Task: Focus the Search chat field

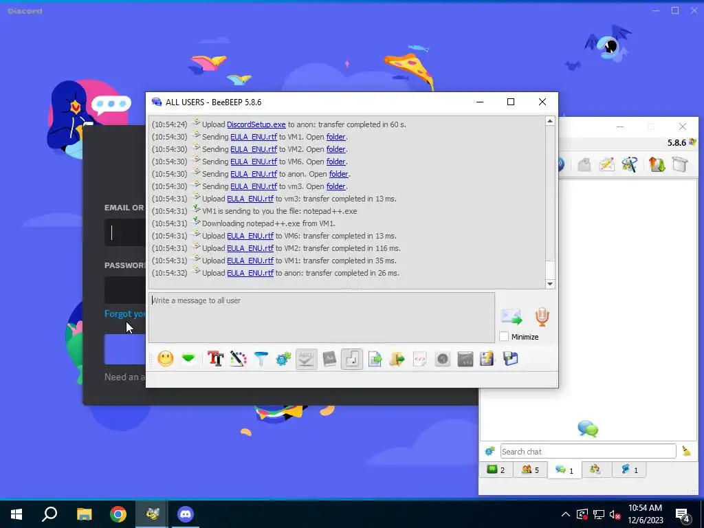Action: point(588,451)
